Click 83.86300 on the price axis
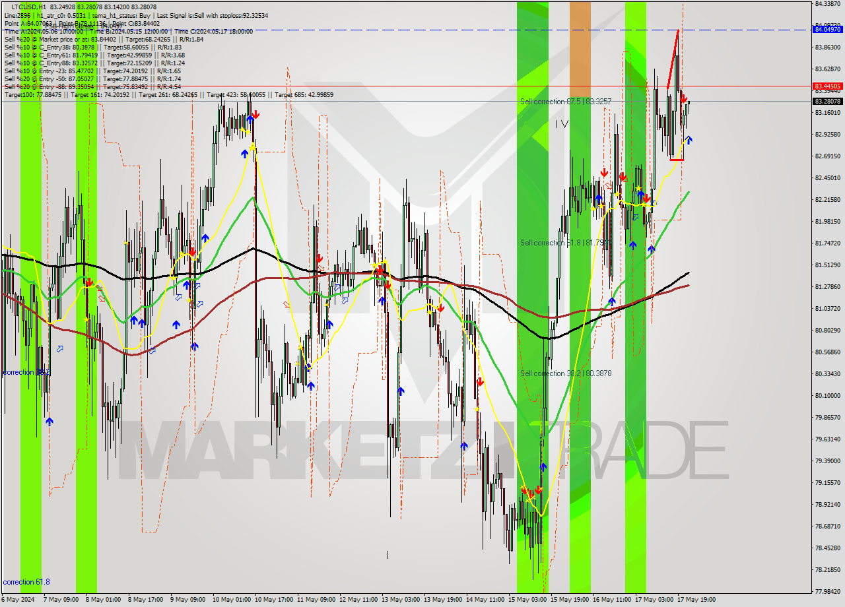 tap(827, 47)
